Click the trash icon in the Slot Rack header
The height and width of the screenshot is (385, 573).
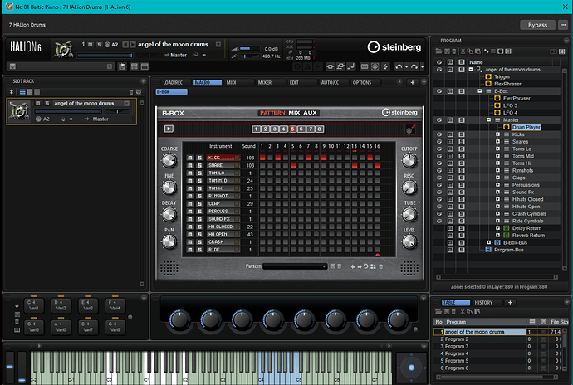tap(131, 92)
